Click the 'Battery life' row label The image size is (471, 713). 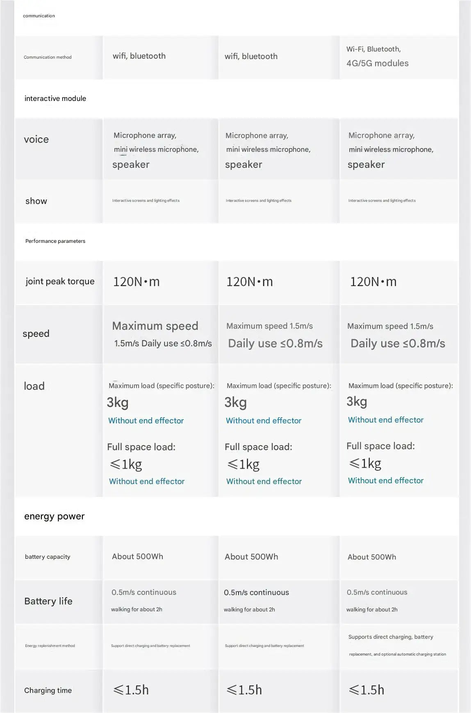click(48, 601)
